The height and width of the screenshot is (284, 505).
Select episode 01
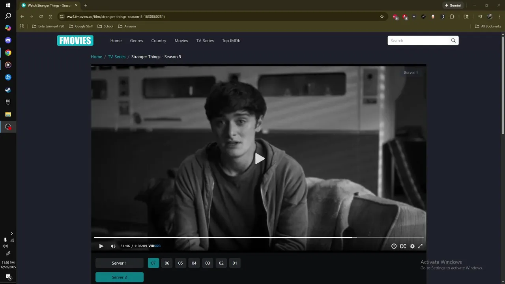tap(235, 263)
